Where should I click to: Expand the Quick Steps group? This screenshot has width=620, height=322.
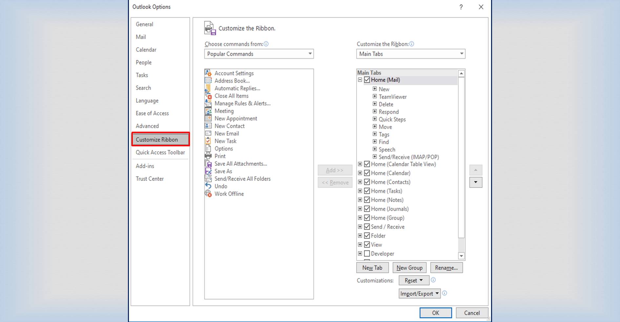point(375,119)
